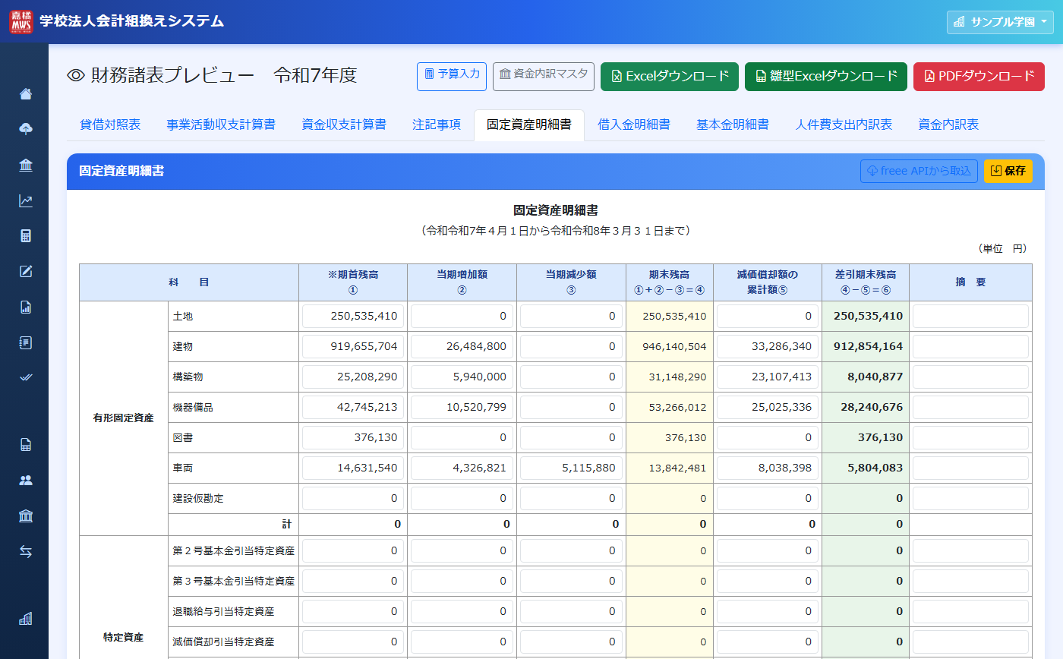Edit the 退職給与引当特定資産 opening balance field

[x=353, y=611]
